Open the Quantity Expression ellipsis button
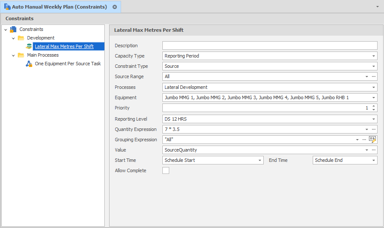Image resolution: width=384 pixels, height=228 pixels. click(x=374, y=129)
